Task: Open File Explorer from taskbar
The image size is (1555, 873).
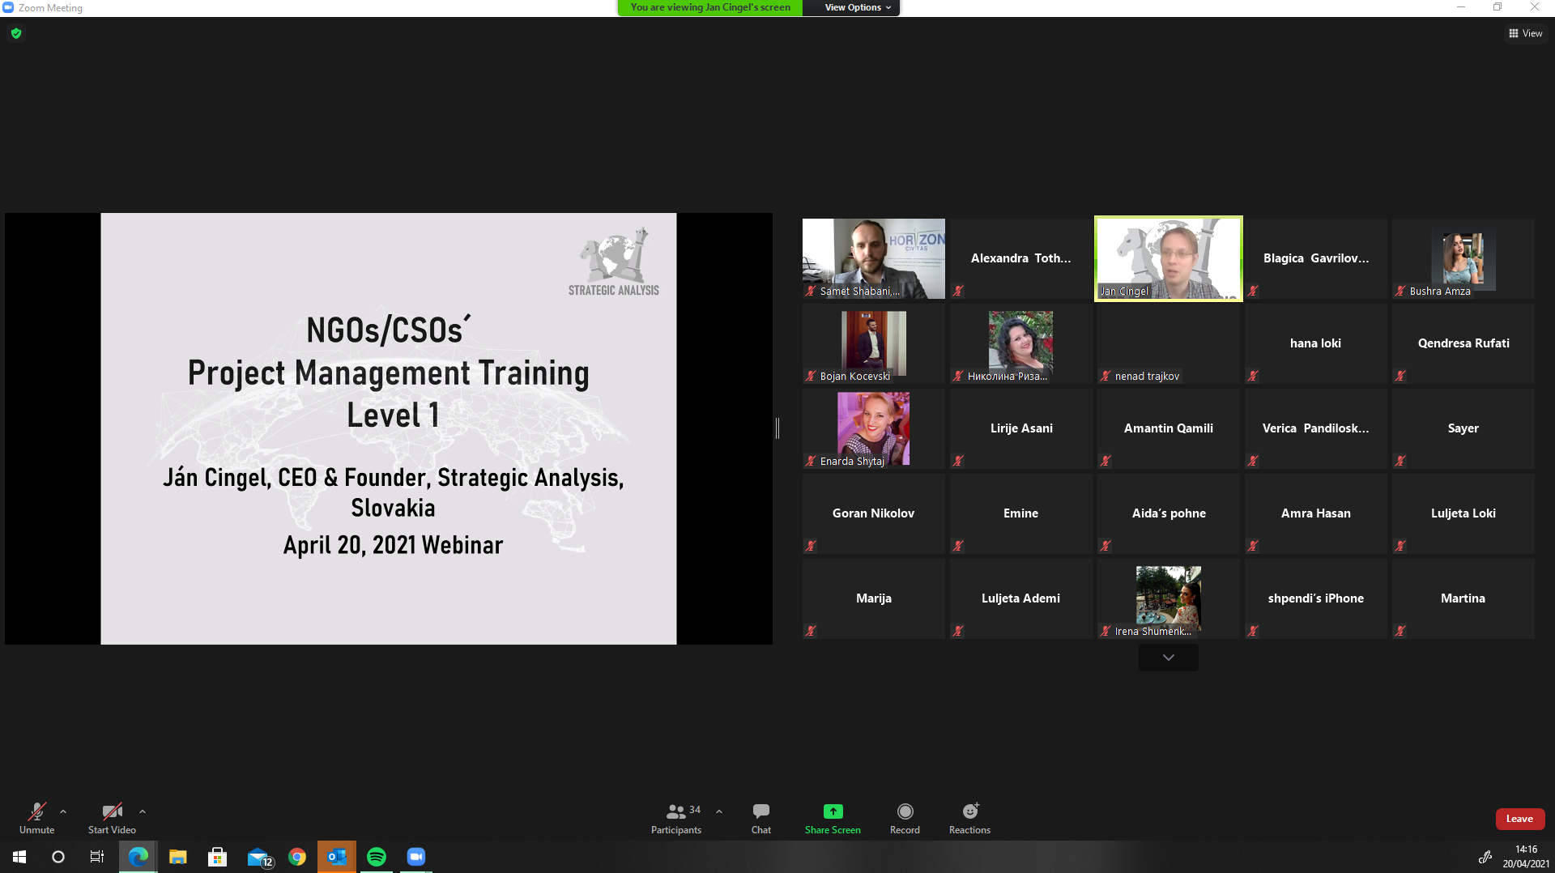Action: (x=178, y=857)
